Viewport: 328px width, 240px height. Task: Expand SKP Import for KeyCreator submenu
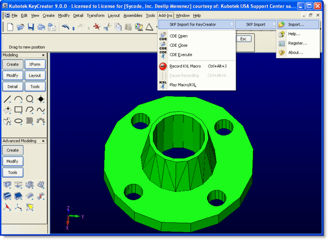coord(196,25)
